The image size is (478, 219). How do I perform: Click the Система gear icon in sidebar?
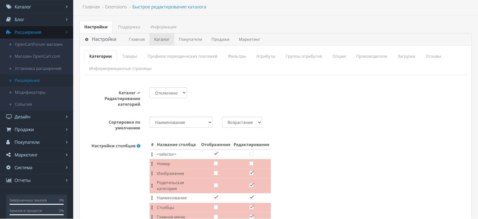click(8, 168)
